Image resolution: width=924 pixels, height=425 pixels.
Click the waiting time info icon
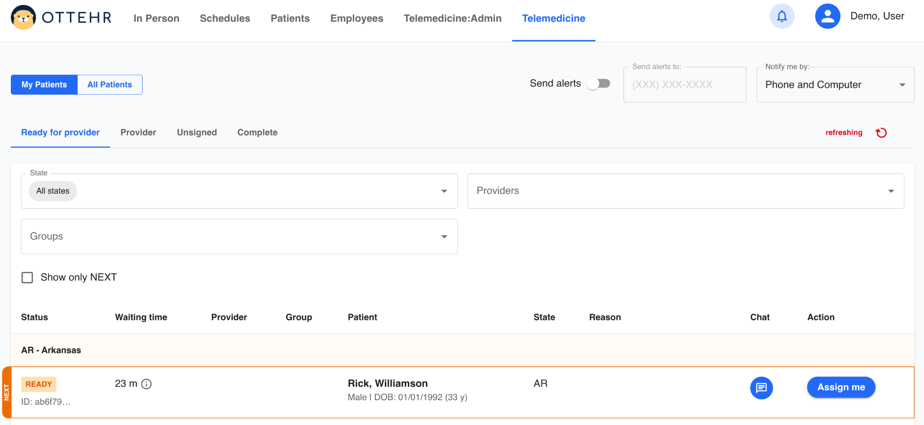[x=147, y=384]
